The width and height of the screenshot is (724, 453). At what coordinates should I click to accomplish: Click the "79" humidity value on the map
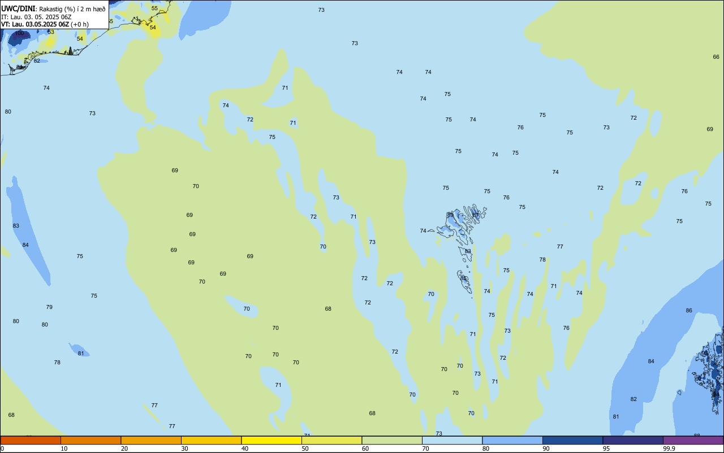pos(49,307)
